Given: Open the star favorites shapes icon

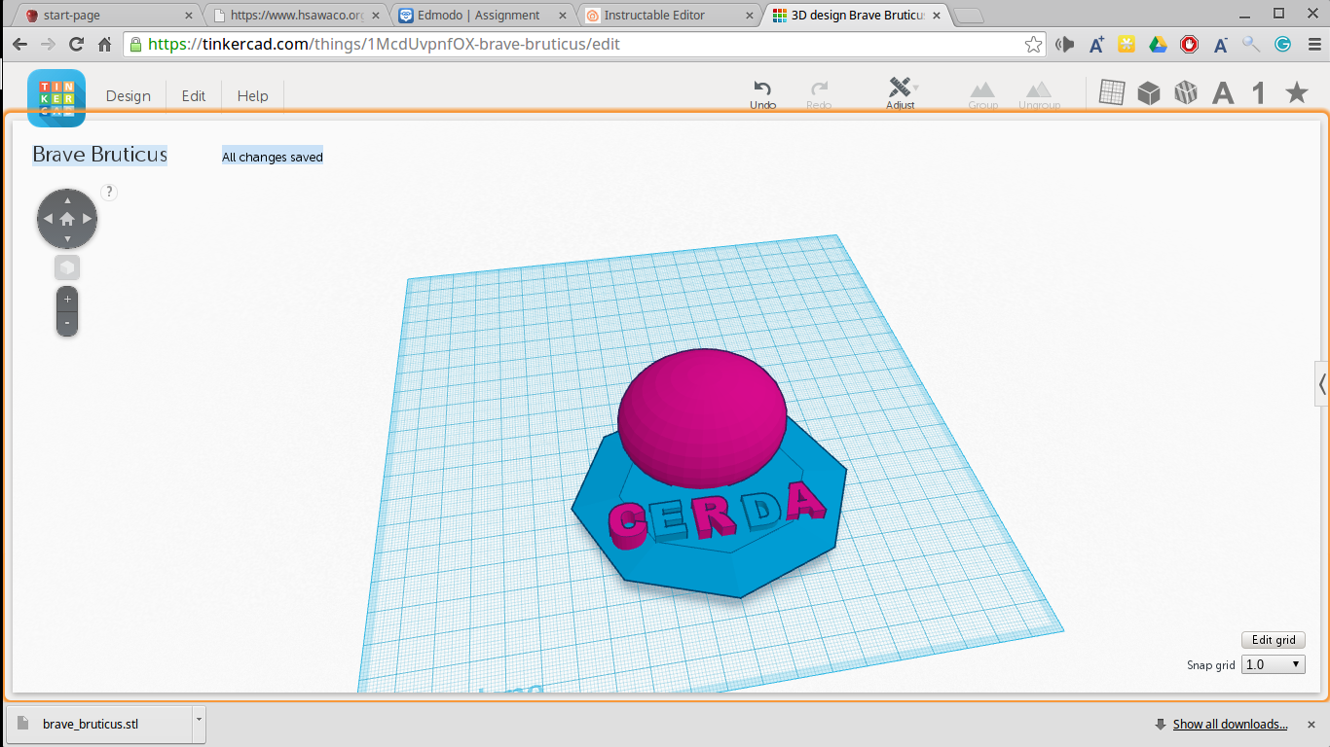Looking at the screenshot, I should (1297, 92).
